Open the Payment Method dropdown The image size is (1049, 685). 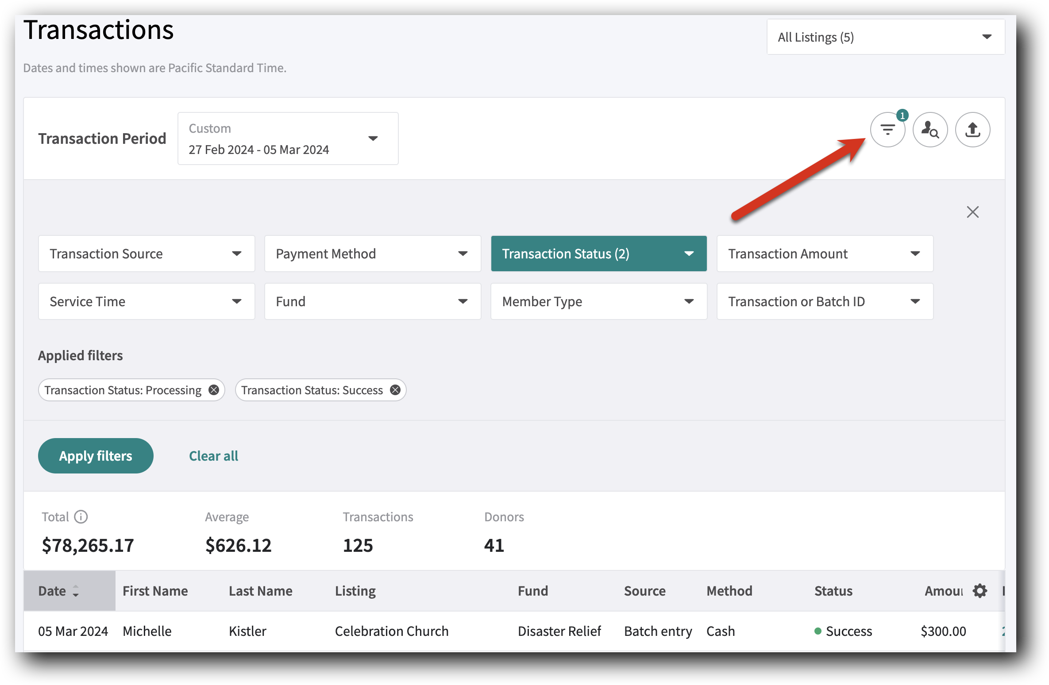[372, 254]
